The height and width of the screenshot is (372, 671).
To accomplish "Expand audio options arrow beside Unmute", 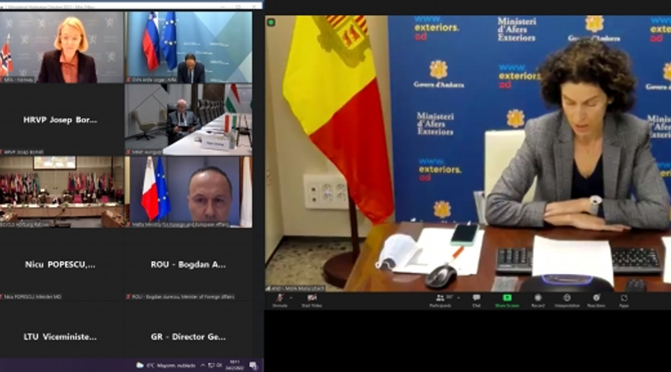I will tap(292, 296).
